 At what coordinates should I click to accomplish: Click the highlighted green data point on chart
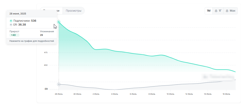click(59, 22)
